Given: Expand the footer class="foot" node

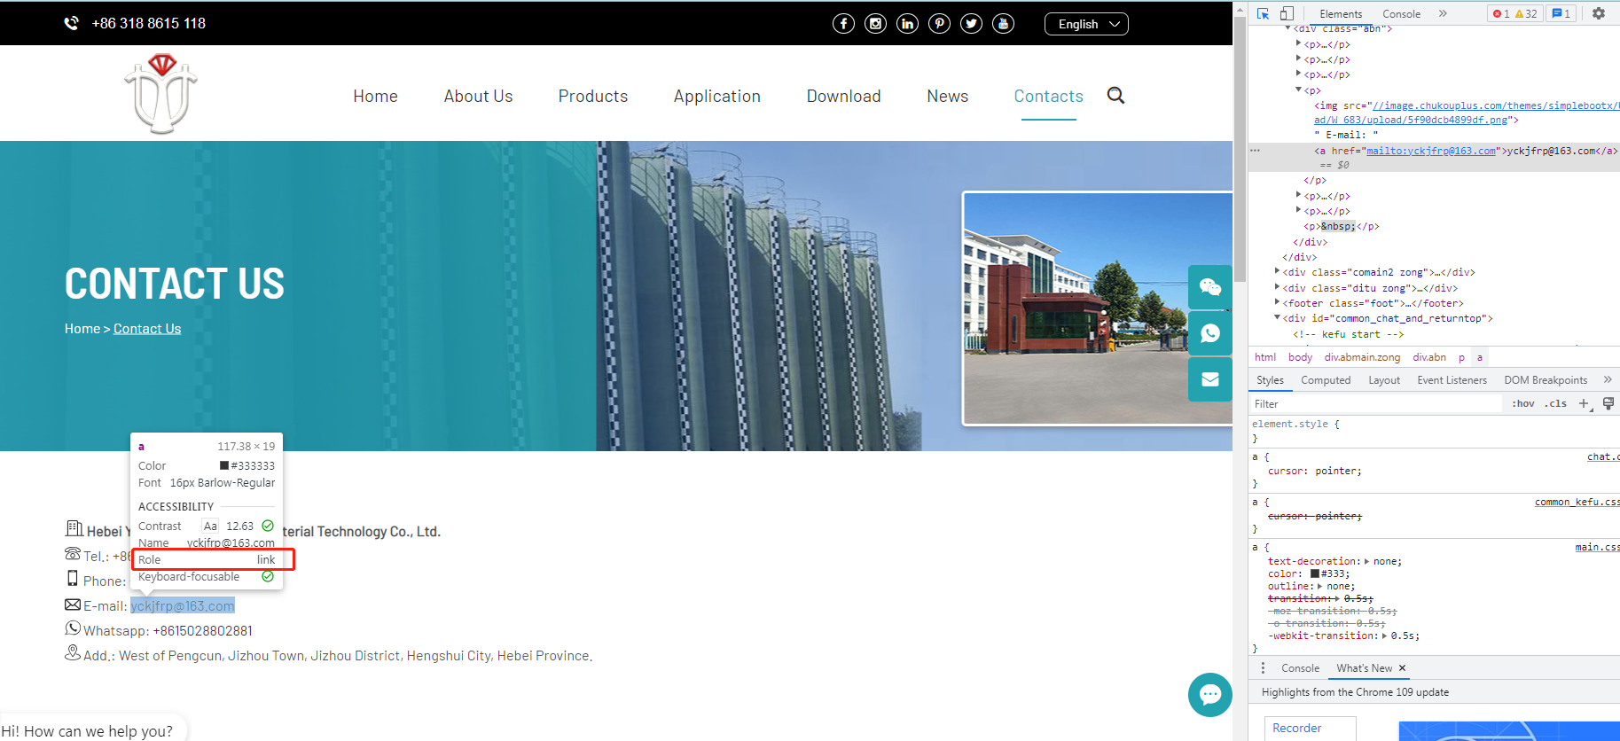Looking at the screenshot, I should tap(1277, 302).
